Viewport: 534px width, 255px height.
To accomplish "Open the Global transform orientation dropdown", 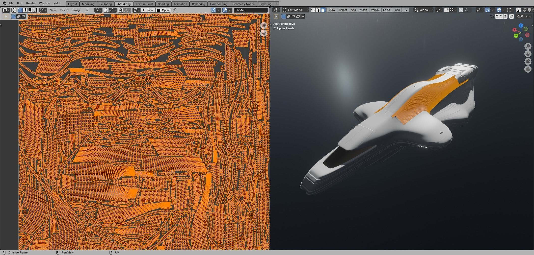I will coord(423,10).
